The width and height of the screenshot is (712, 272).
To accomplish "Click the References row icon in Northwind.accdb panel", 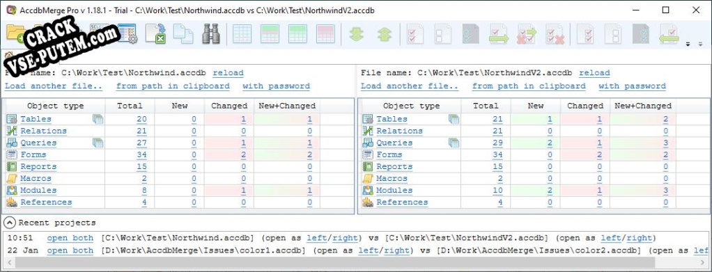I will click(x=11, y=202).
